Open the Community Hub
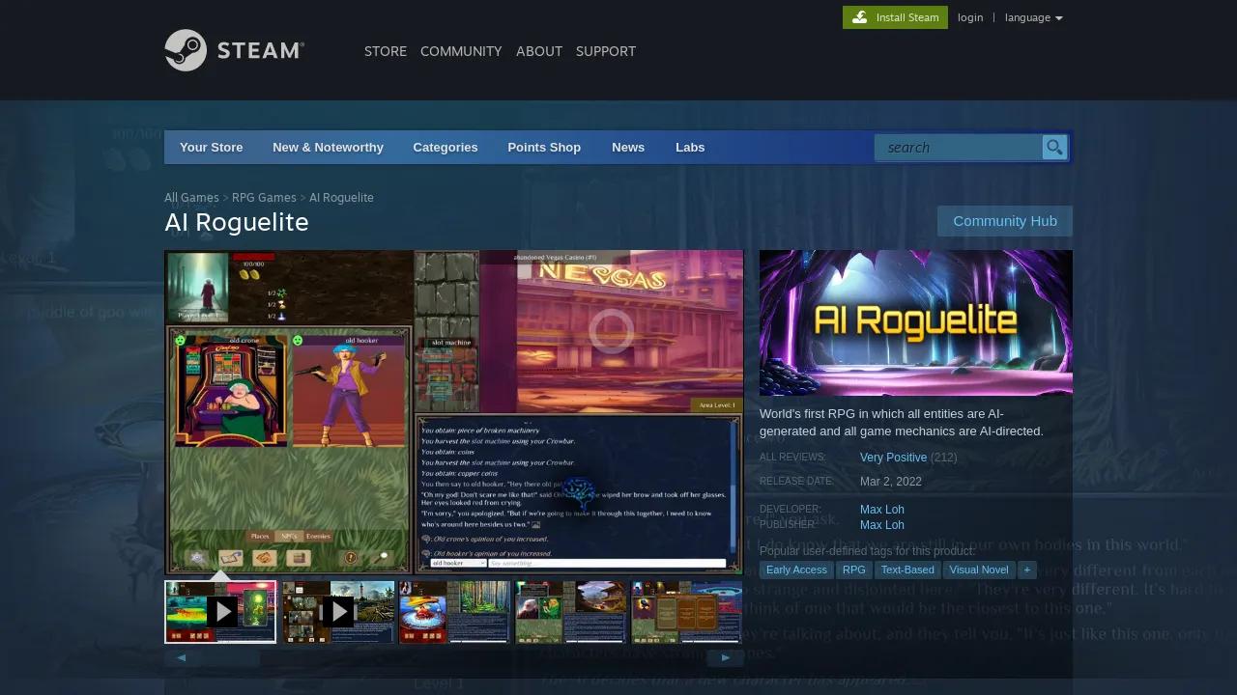This screenshot has width=1237, height=695. (x=1005, y=221)
